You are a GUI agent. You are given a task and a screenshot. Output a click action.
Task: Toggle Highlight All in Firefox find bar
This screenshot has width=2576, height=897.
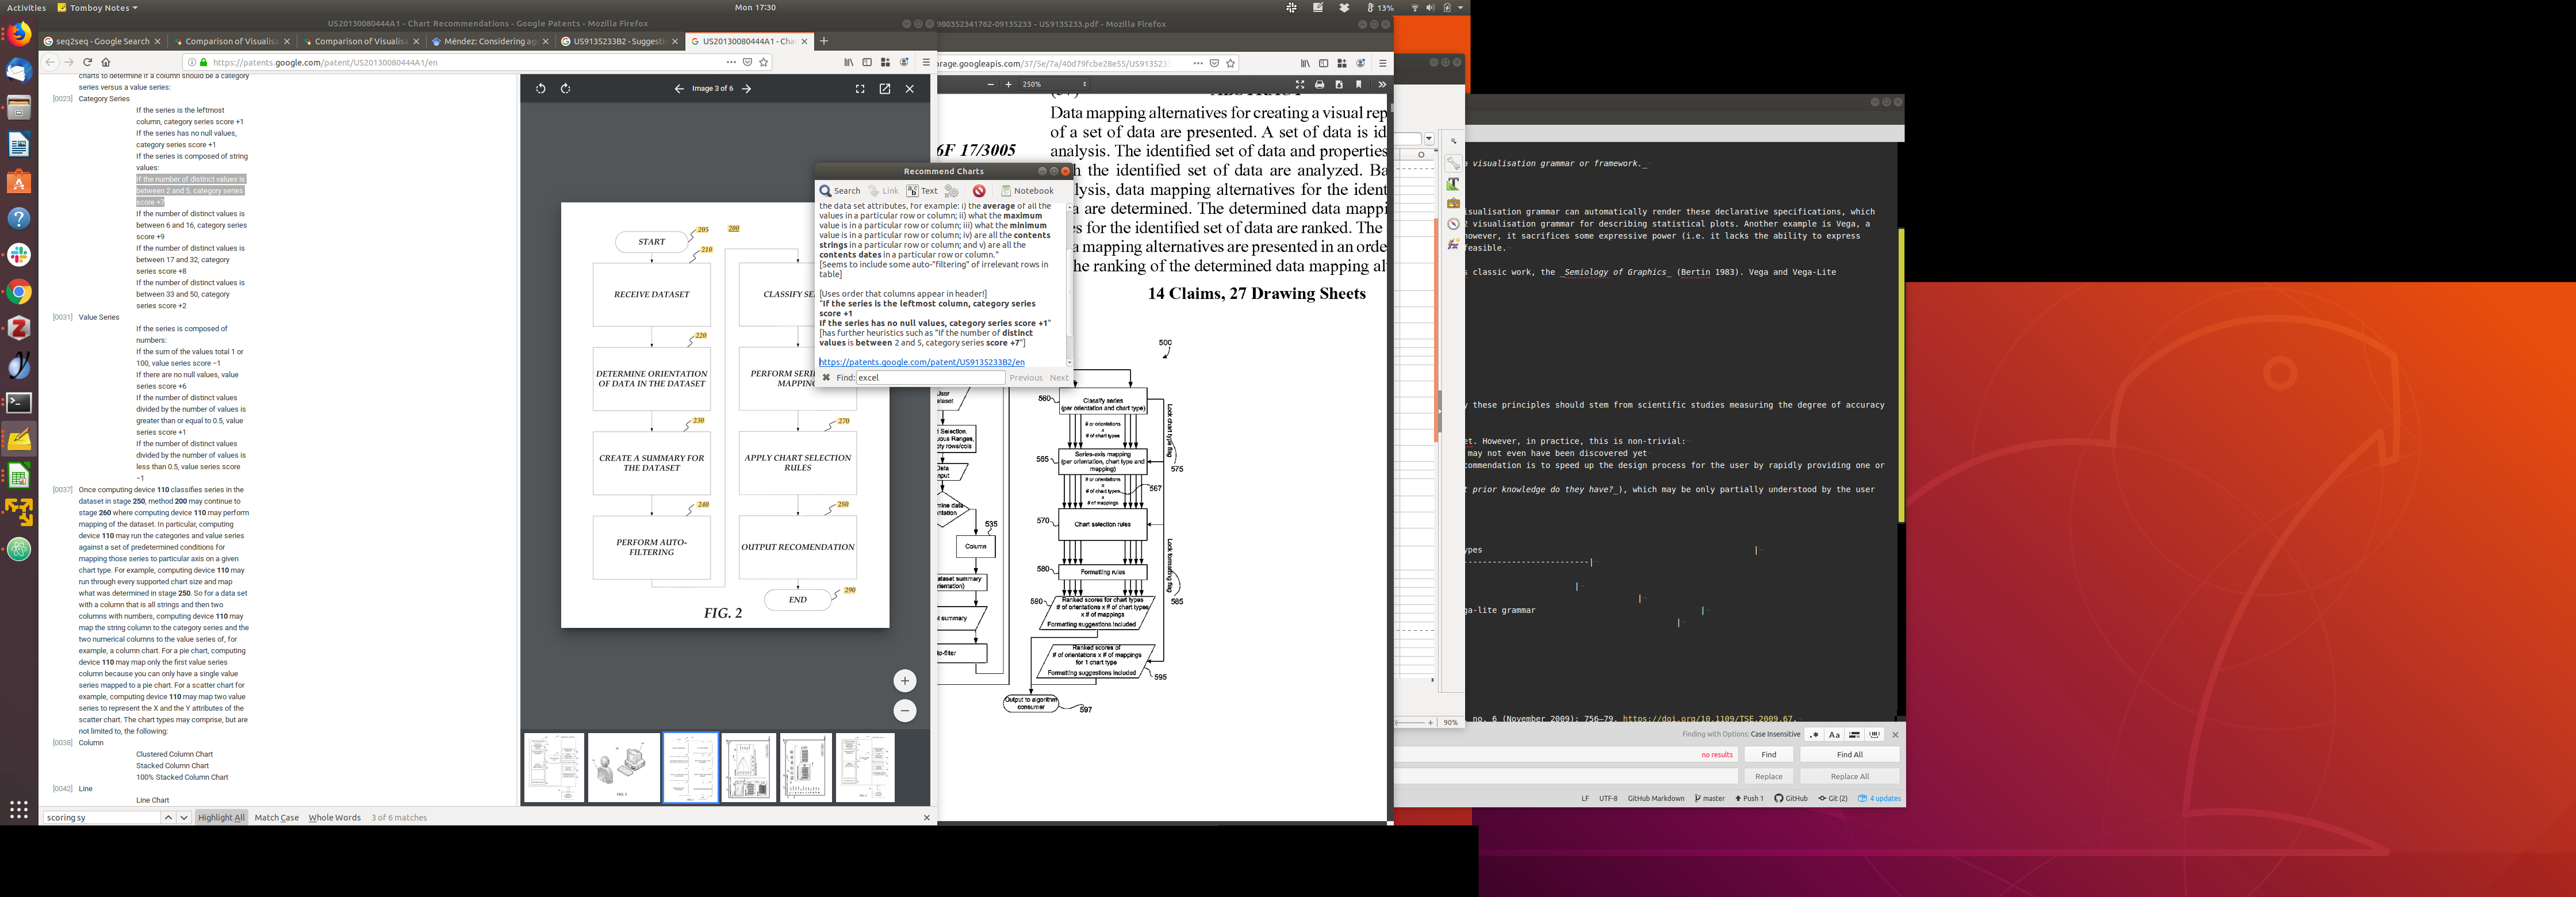(221, 818)
